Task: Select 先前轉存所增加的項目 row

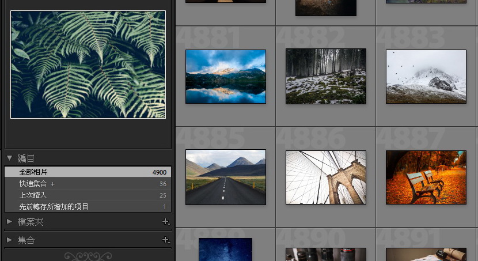Action: 88,206
